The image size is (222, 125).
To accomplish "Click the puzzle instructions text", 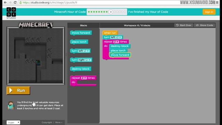I will tap(40, 105).
